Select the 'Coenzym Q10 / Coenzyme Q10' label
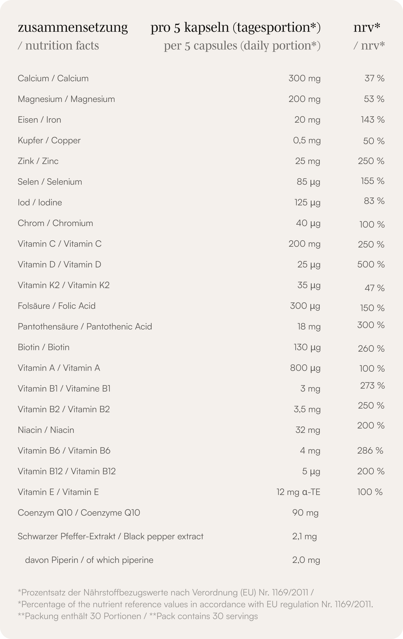The height and width of the screenshot is (639, 403). click(79, 513)
